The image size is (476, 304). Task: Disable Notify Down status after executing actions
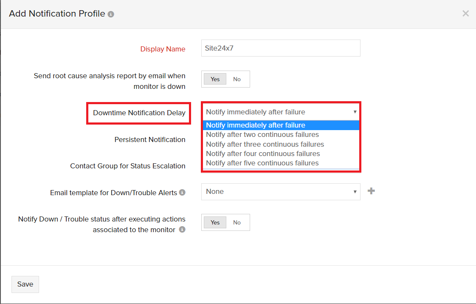point(237,222)
